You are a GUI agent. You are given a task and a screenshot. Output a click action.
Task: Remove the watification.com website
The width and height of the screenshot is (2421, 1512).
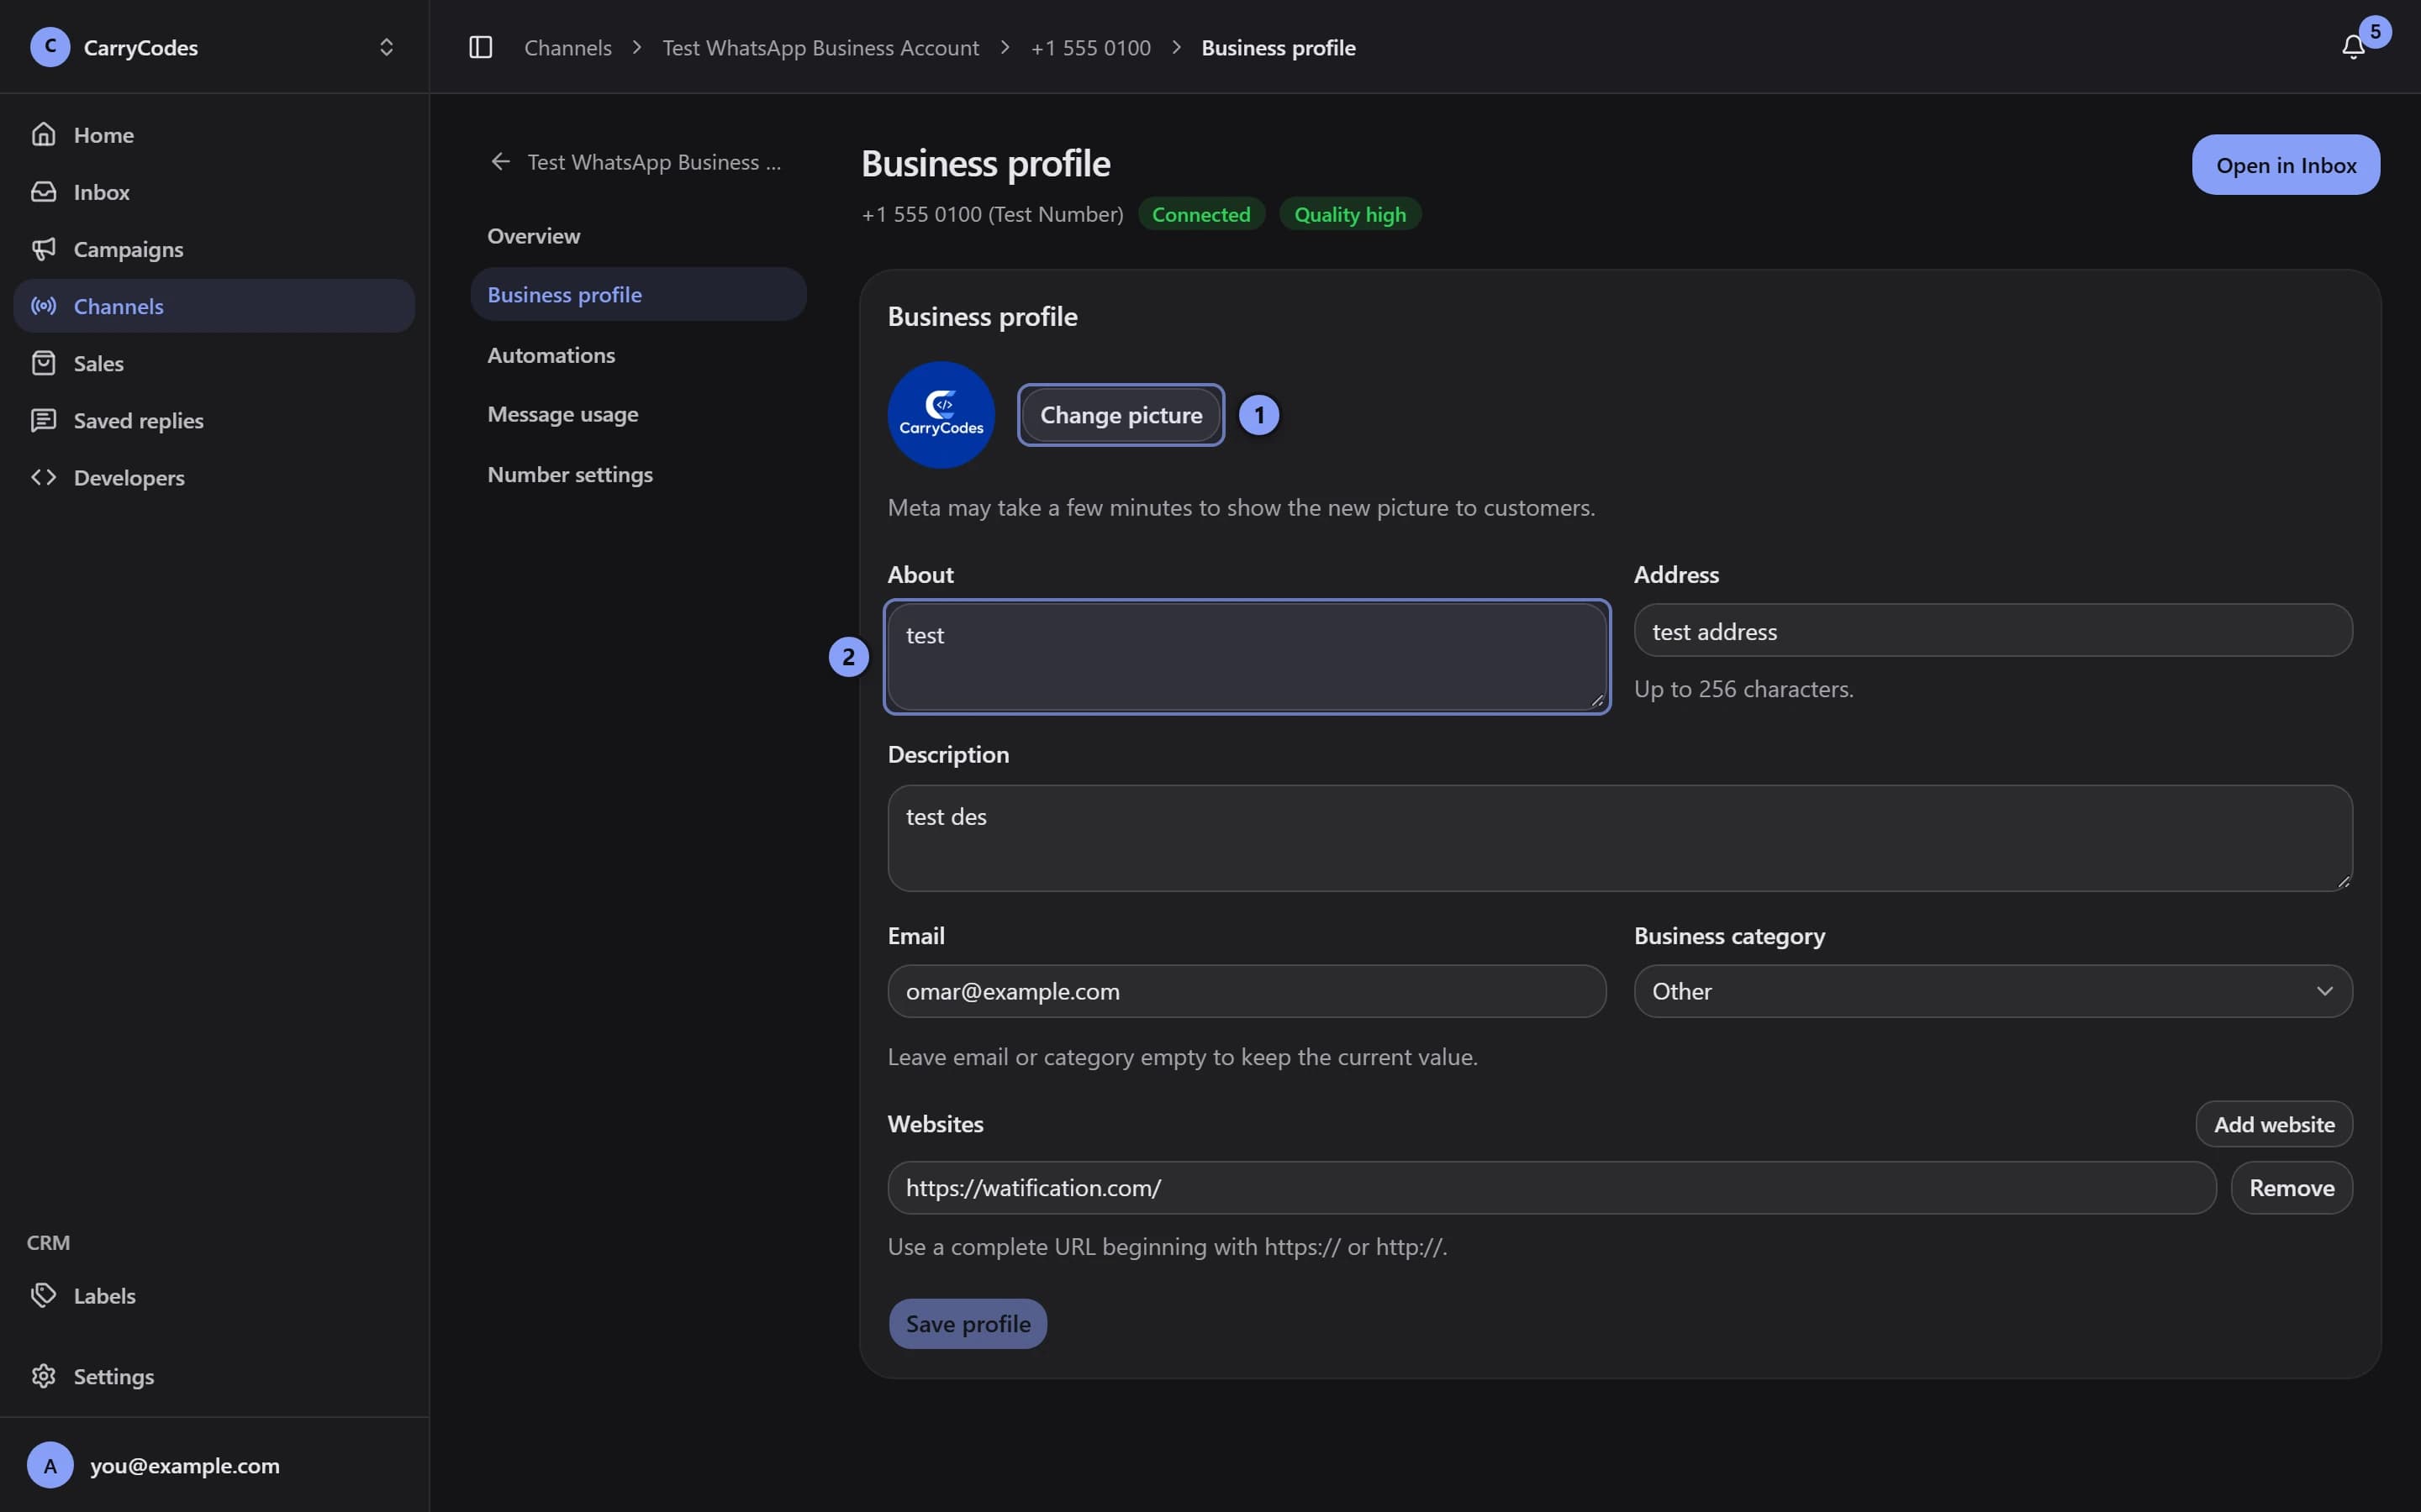click(x=2291, y=1188)
